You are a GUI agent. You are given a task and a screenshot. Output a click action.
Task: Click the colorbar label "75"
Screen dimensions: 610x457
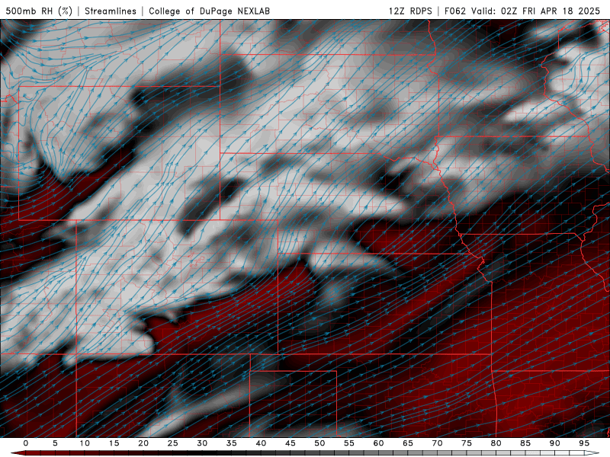coord(467,443)
